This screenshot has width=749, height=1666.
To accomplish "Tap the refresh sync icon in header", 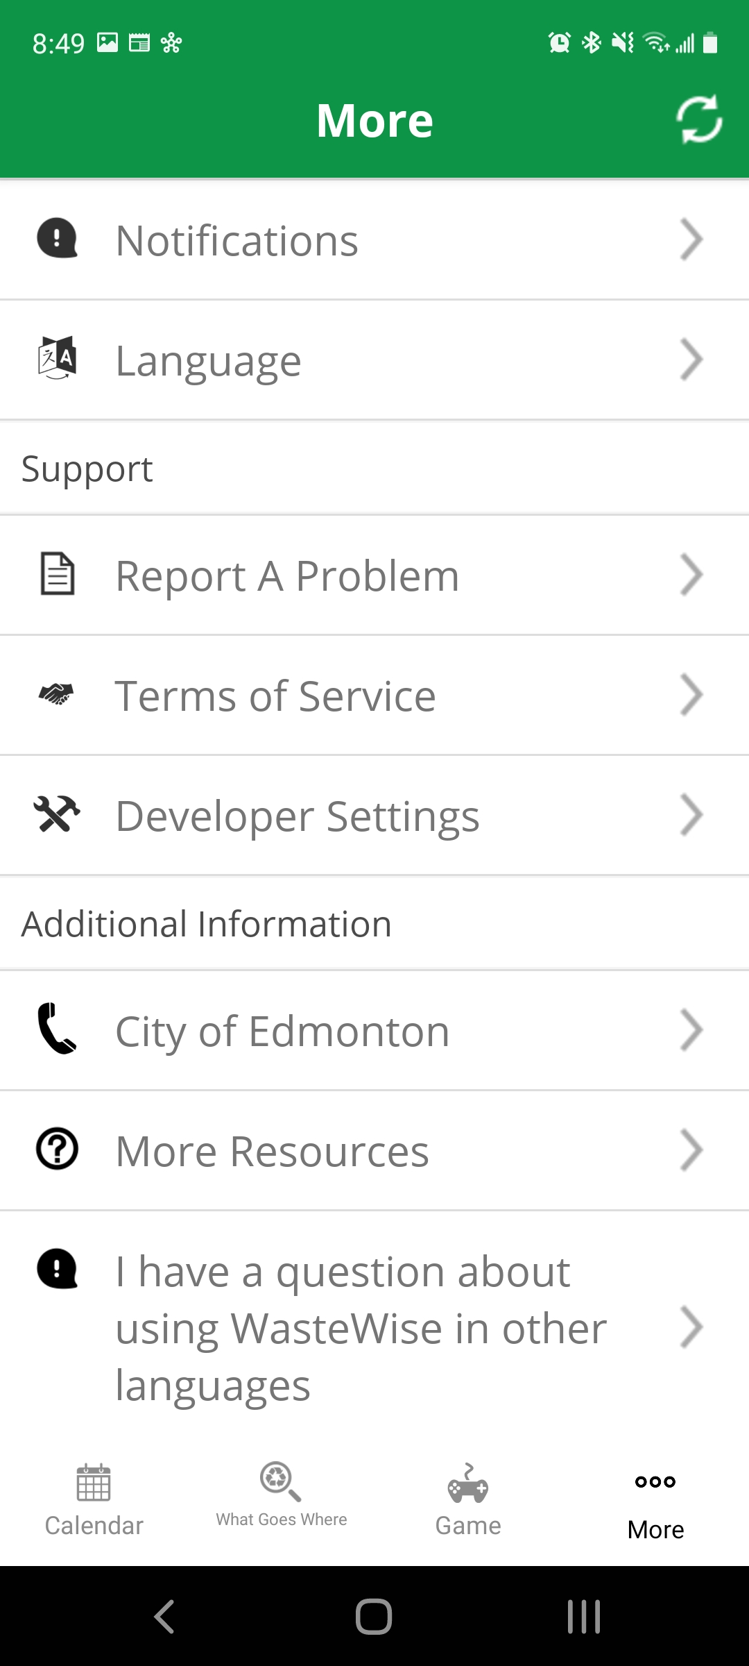I will tap(699, 119).
